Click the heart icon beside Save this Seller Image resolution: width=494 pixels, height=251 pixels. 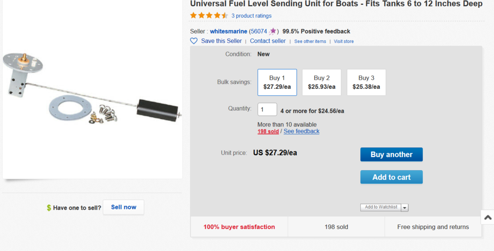tap(194, 41)
